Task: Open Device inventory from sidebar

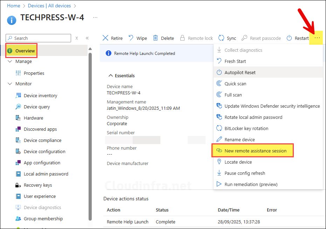Action: click(x=40, y=95)
